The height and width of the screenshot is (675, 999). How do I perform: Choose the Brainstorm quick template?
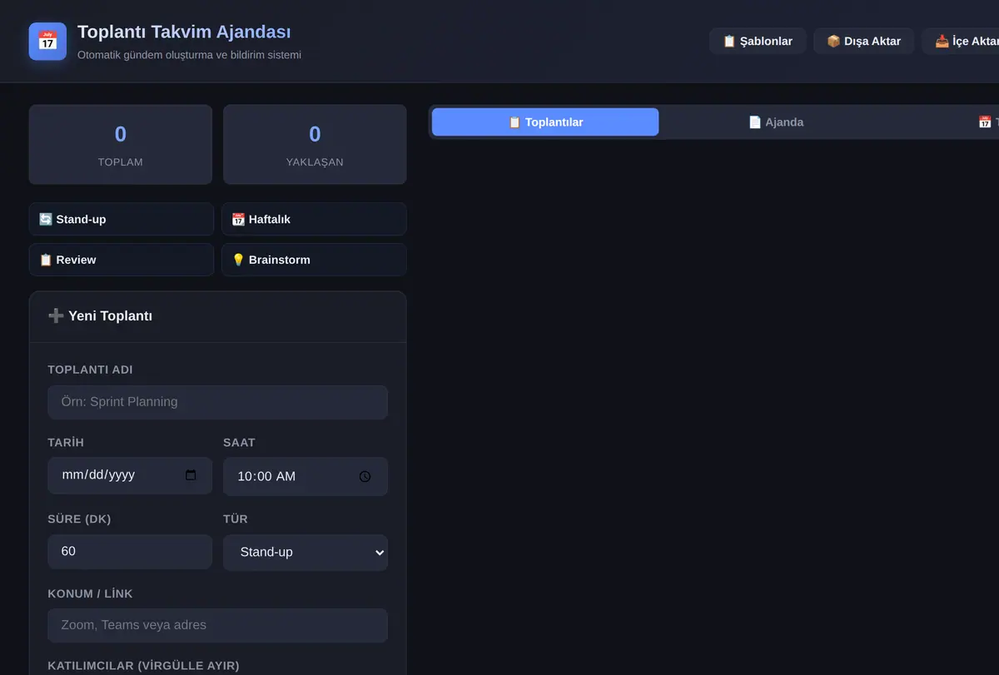314,260
